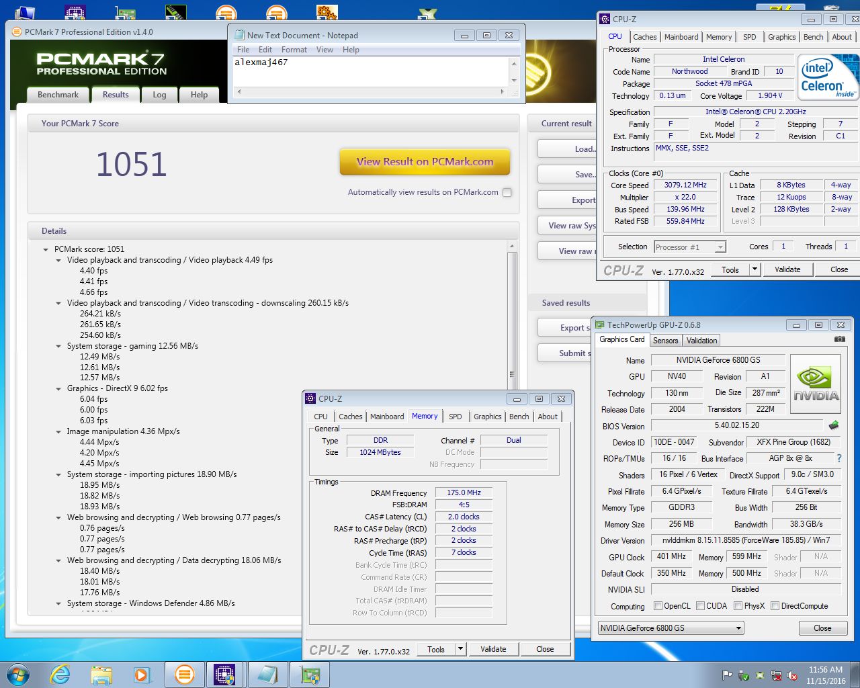860x688 pixels.
Task: Open the Windows Start menu orb
Action: click(18, 675)
